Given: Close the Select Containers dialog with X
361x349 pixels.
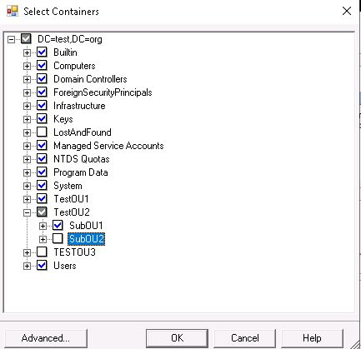Looking at the screenshot, I should (x=347, y=11).
